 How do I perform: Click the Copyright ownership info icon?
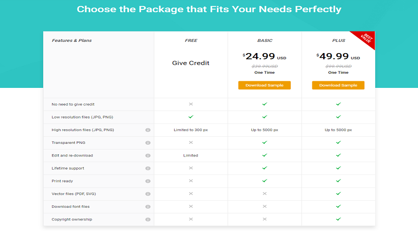point(148,219)
